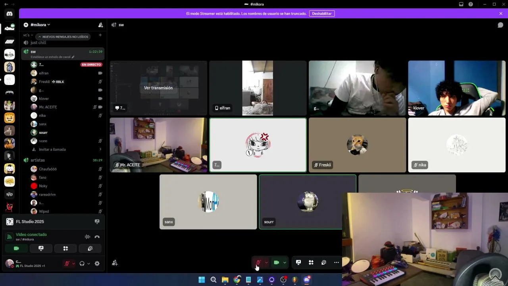Screen dimensions: 508x286
Task: Open the sjlp server icon
Action: point(10,194)
